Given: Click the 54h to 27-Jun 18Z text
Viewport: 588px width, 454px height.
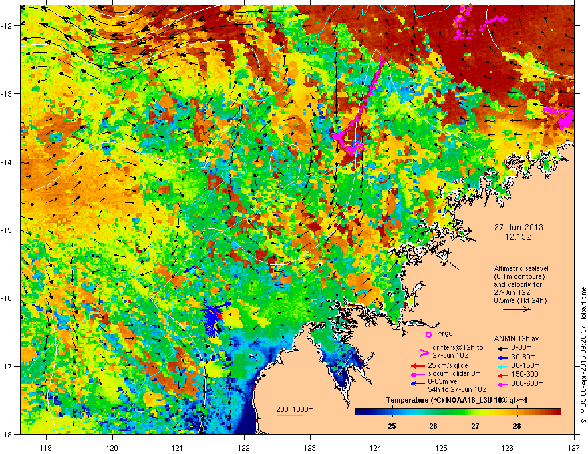Looking at the screenshot, I should (457, 389).
